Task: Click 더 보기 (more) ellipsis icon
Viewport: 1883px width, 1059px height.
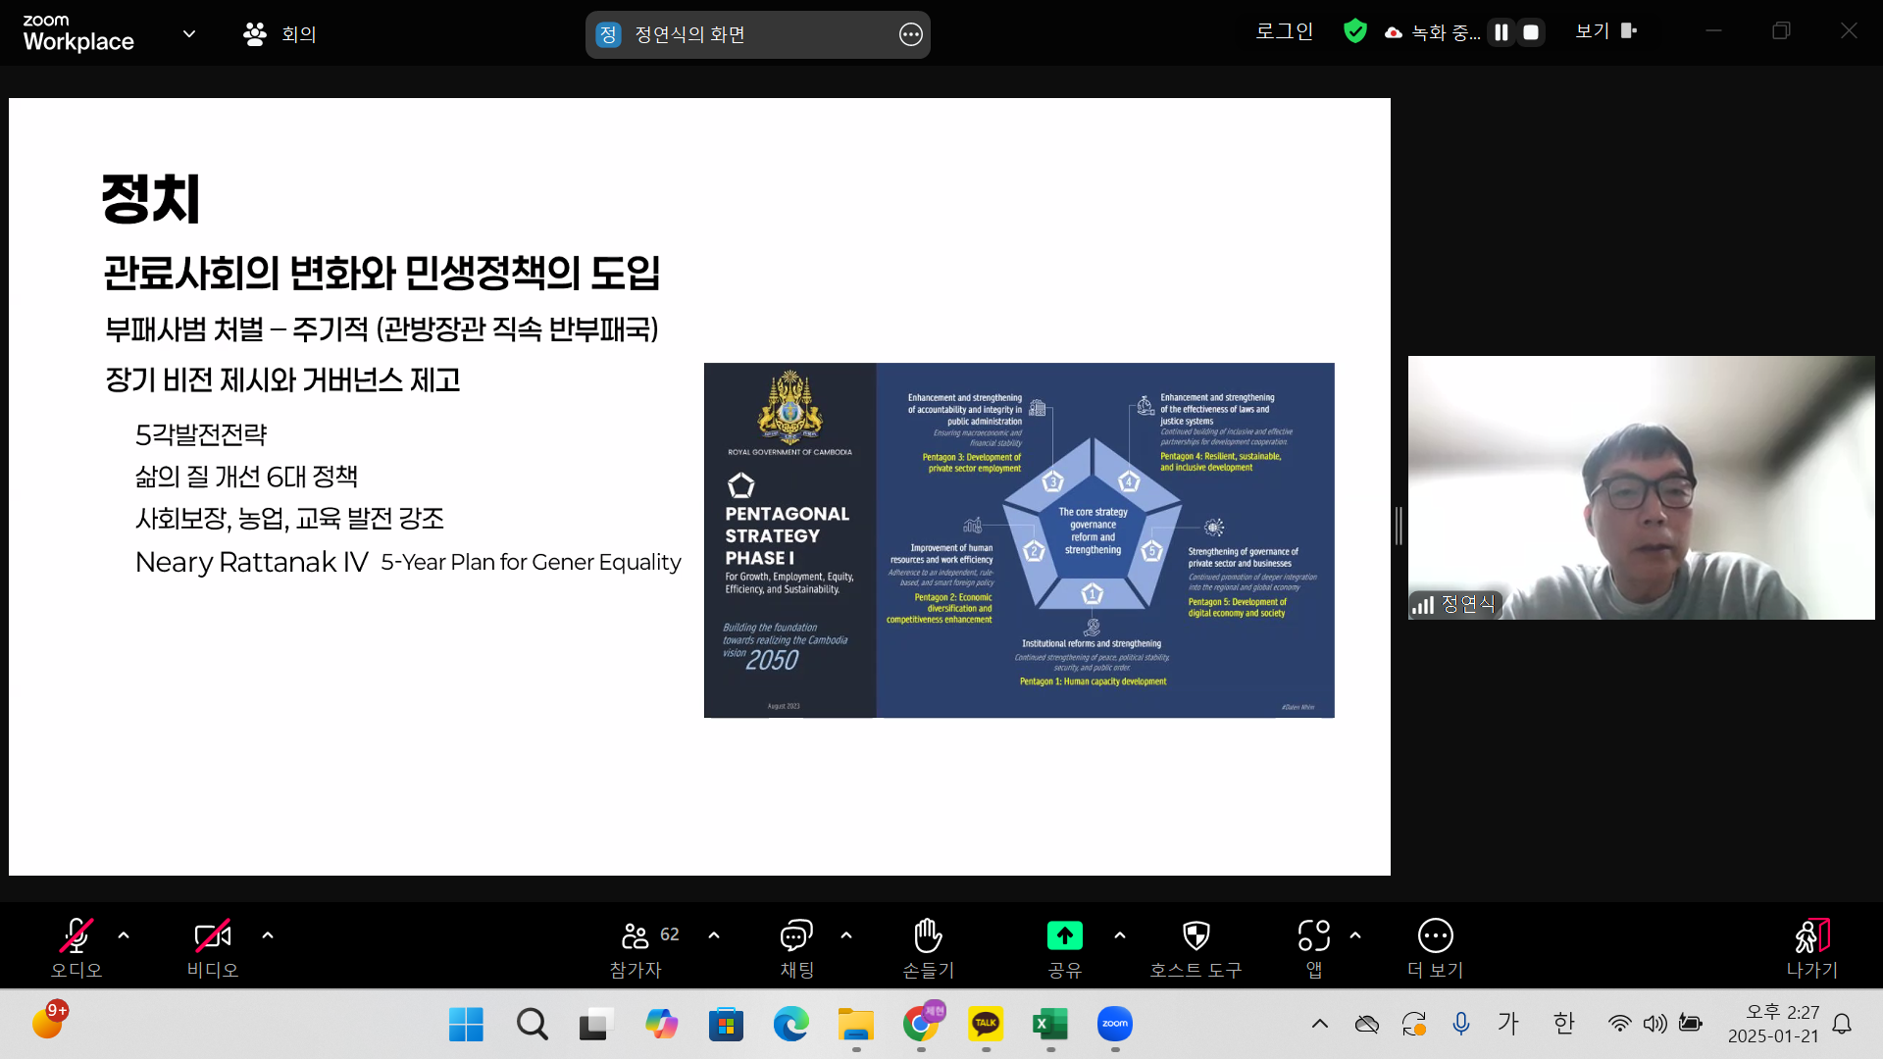Action: pos(1435,944)
